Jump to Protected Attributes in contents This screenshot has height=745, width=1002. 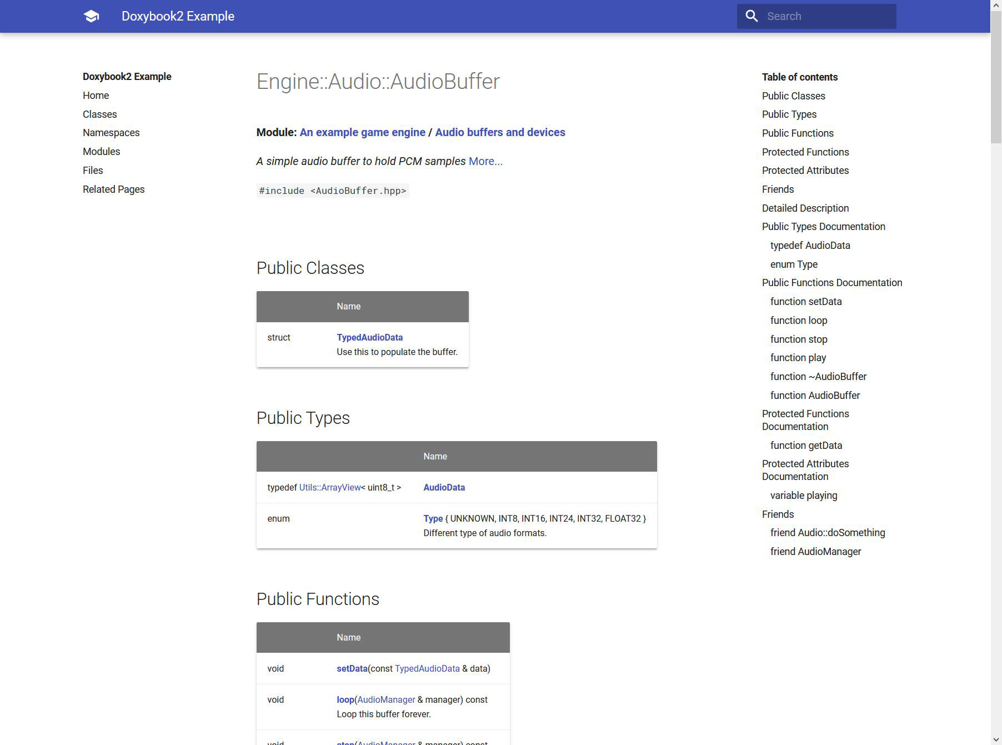pyautogui.click(x=805, y=171)
